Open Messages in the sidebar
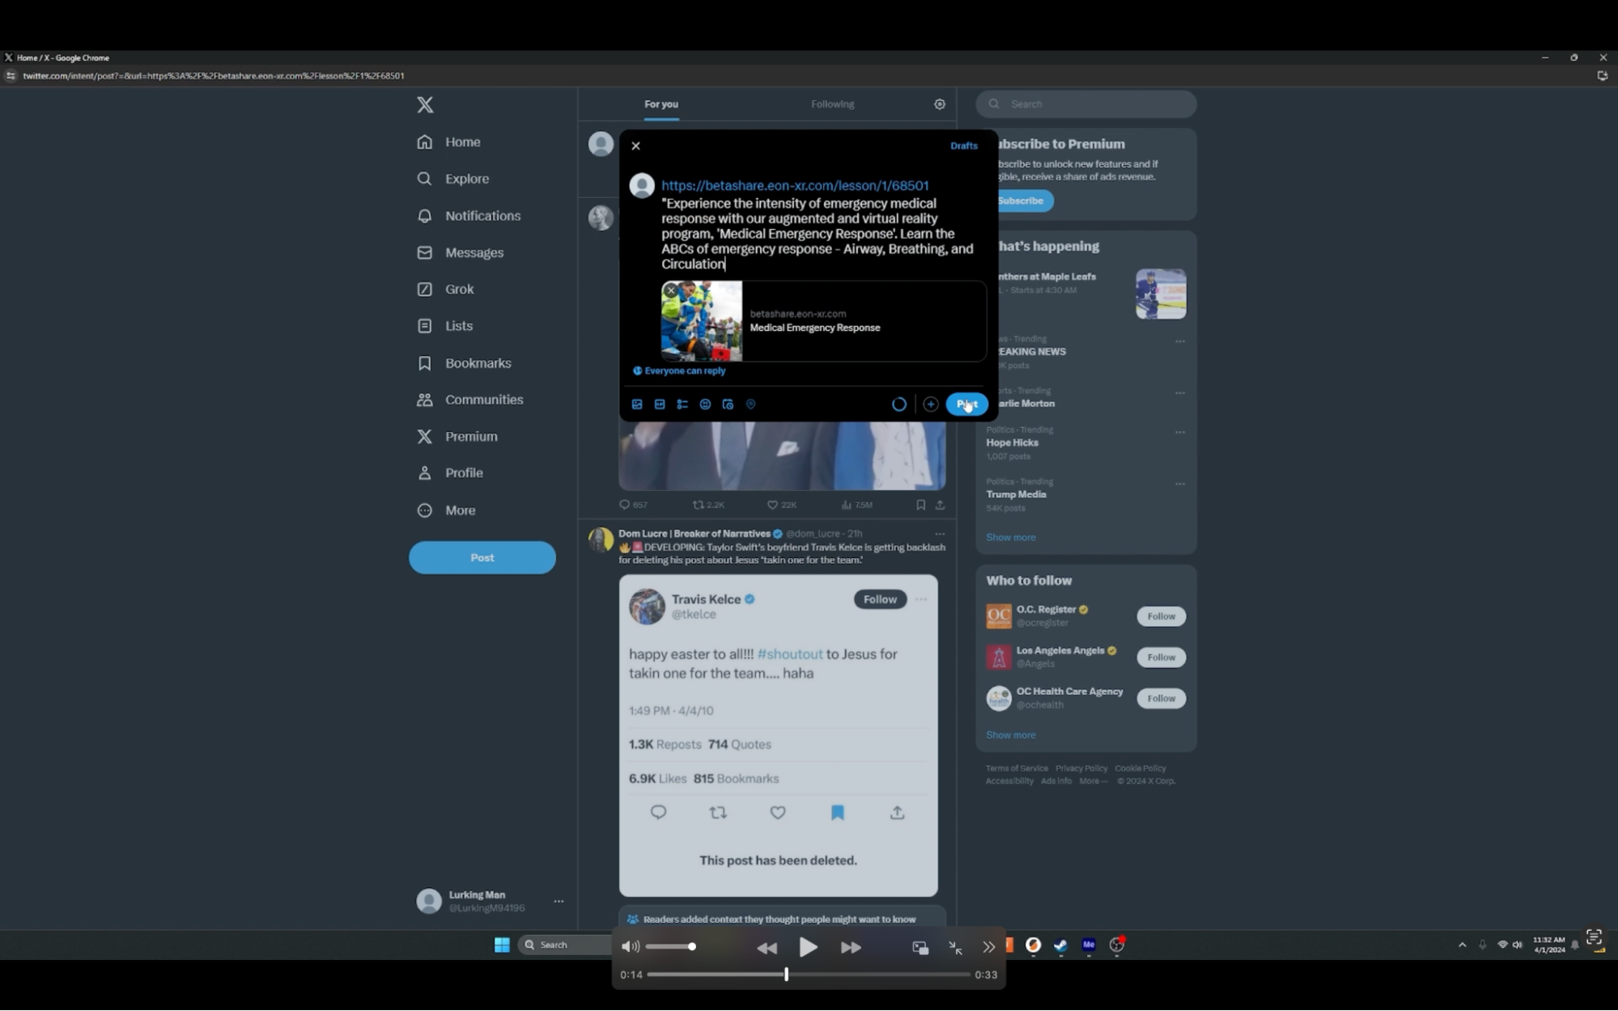Image resolution: width=1618 pixels, height=1011 pixels. 461,252
